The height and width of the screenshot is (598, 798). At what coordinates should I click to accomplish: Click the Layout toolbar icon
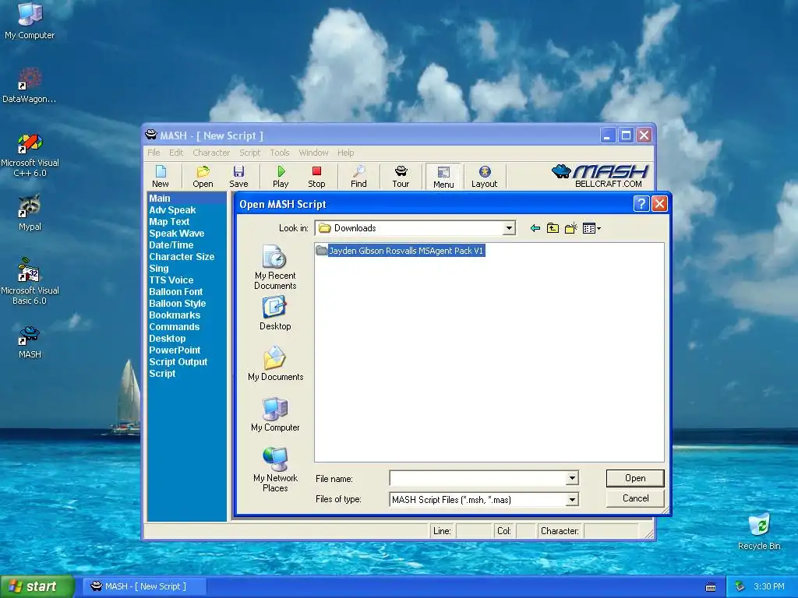484,177
